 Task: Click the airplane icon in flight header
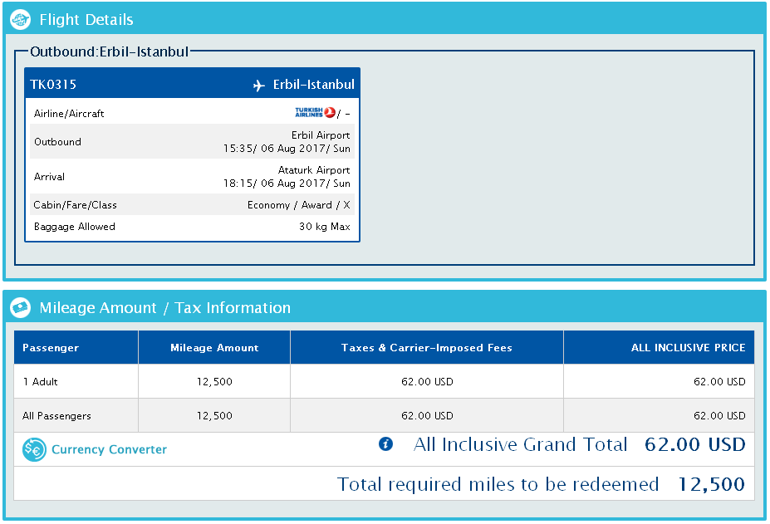click(x=259, y=86)
